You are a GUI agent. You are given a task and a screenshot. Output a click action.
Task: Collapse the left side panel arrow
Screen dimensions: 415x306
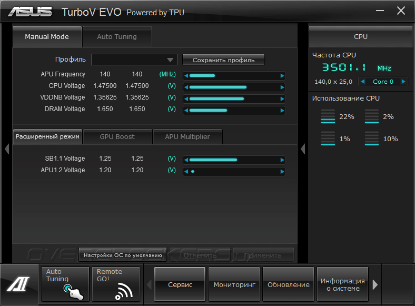pos(7,149)
